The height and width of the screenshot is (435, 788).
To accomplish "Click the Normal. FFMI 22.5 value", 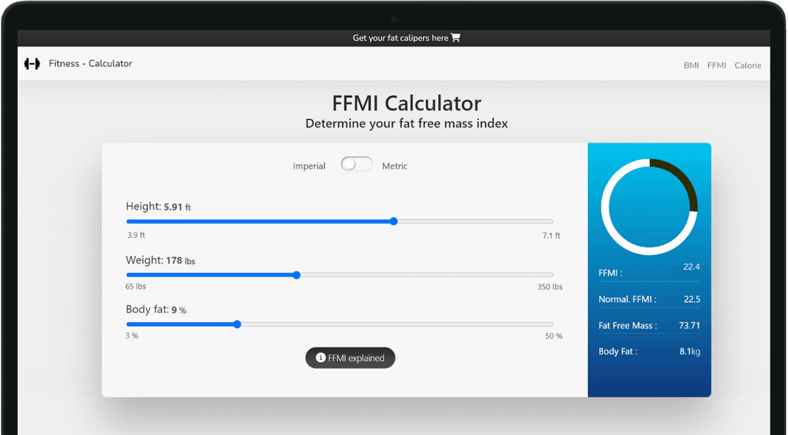I will pos(692,299).
